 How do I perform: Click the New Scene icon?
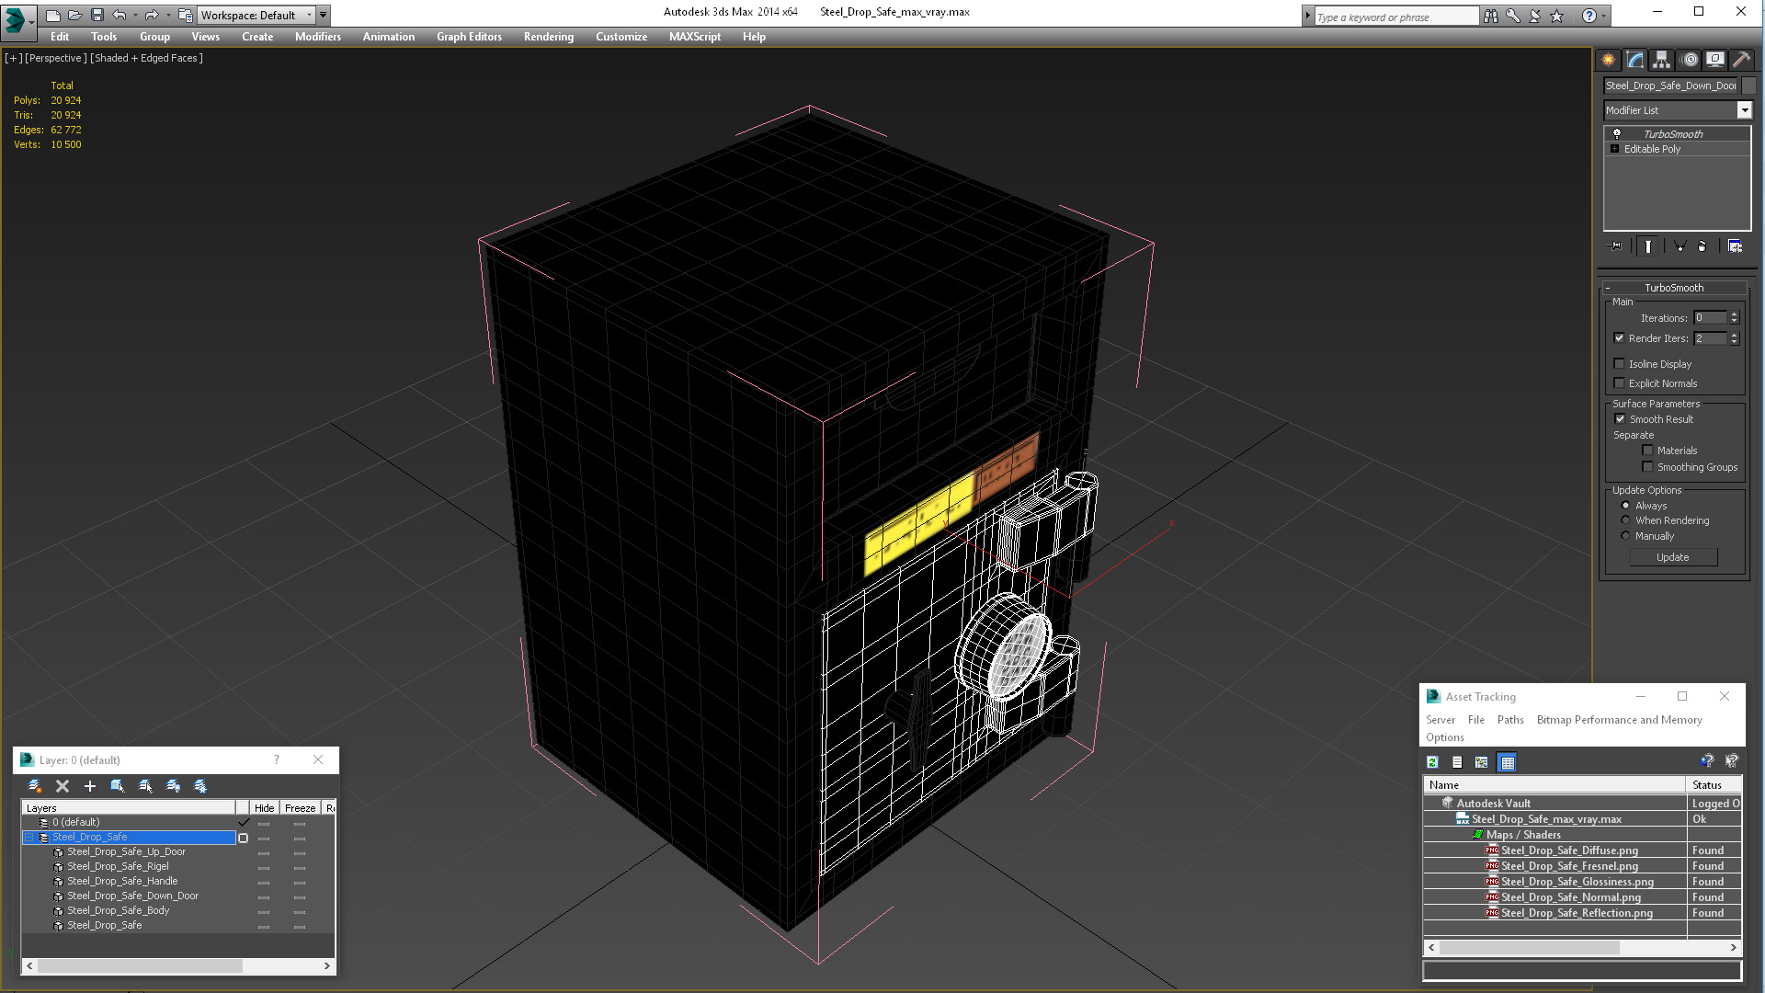coord(52,15)
